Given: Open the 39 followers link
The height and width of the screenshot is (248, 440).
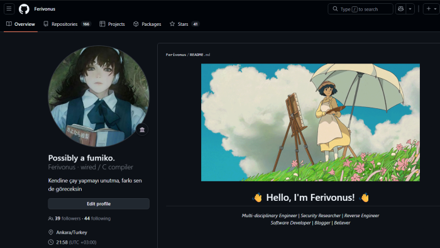Looking at the screenshot, I should [x=65, y=218].
